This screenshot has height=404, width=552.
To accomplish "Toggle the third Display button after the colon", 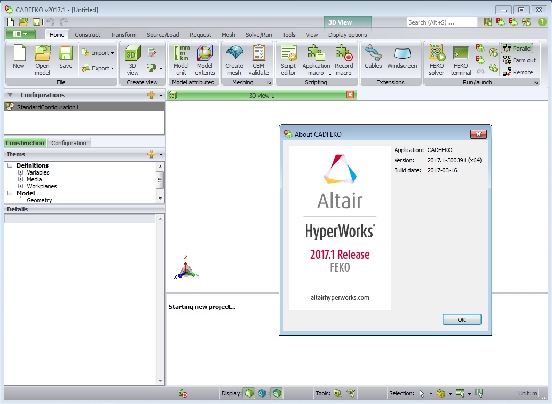I will click(277, 393).
